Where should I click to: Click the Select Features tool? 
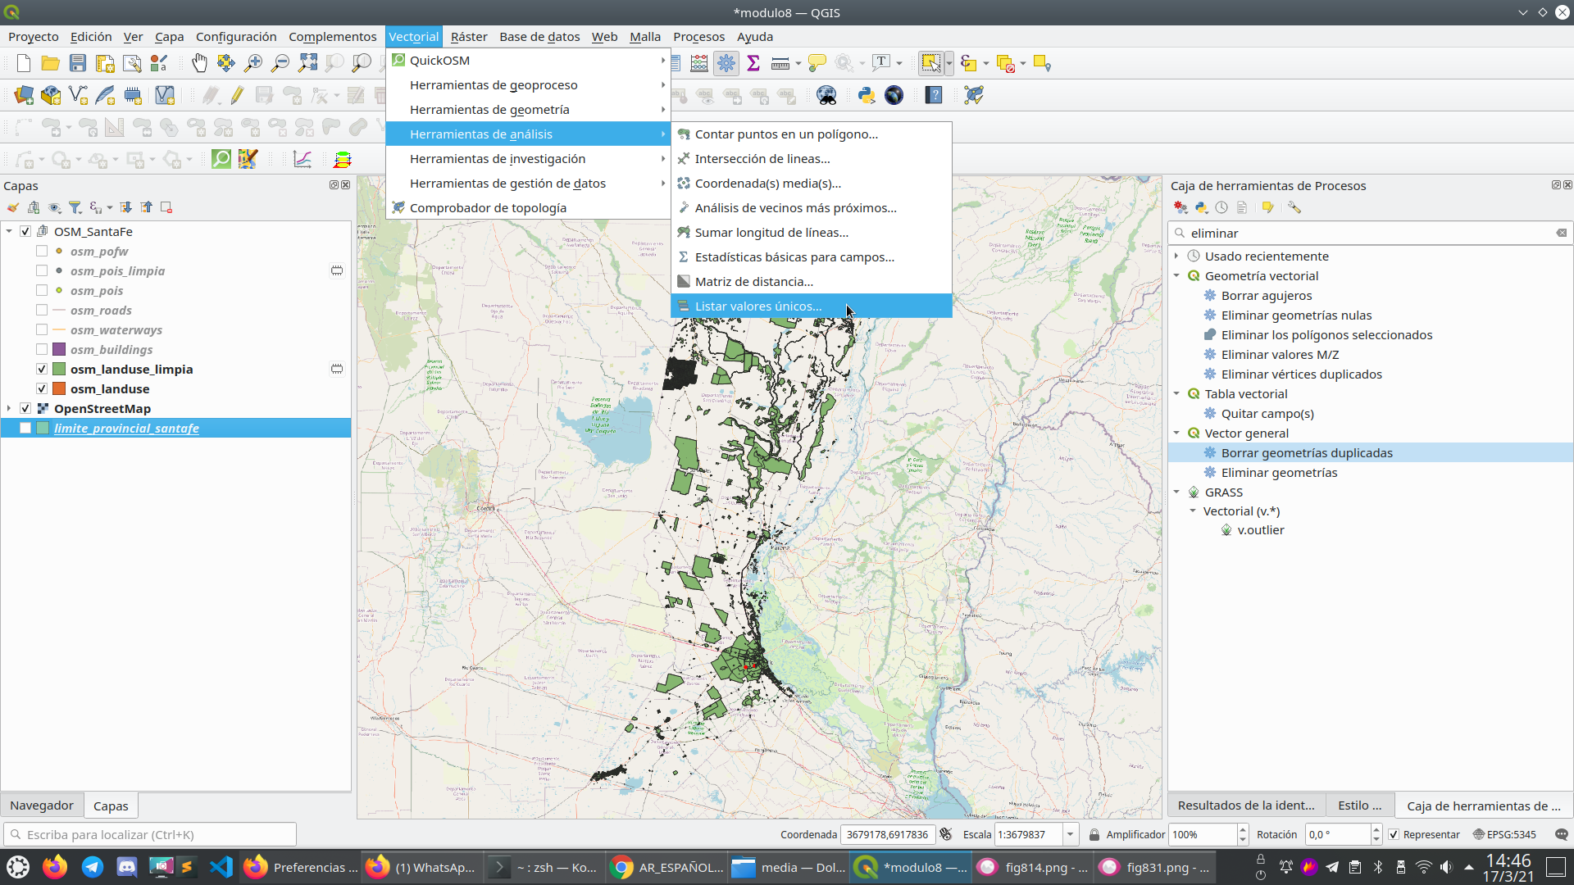(930, 63)
